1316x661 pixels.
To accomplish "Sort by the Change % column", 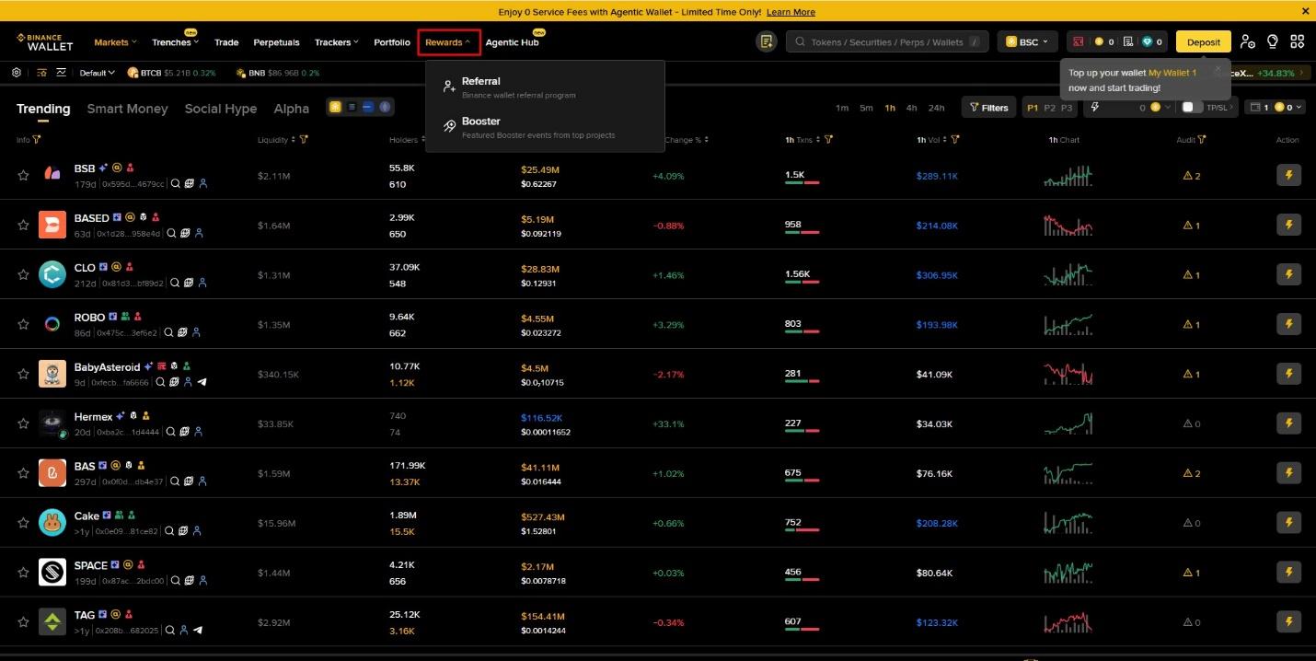I will [687, 140].
